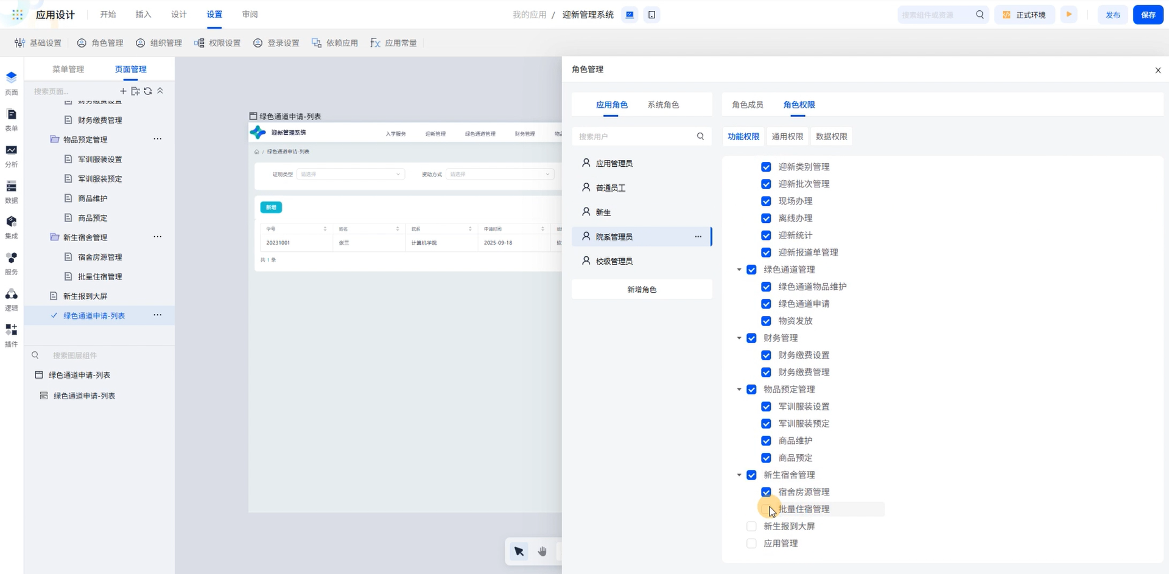Switch to mobile device preview icon
Screen dimensions: 1169x574
click(x=651, y=15)
